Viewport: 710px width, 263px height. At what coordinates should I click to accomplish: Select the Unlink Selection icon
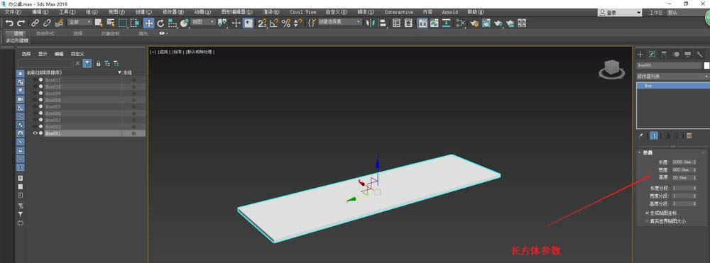click(47, 23)
